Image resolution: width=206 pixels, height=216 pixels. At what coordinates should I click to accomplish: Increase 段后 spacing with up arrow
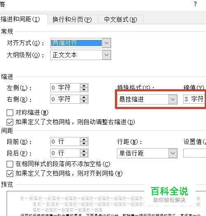point(84,151)
